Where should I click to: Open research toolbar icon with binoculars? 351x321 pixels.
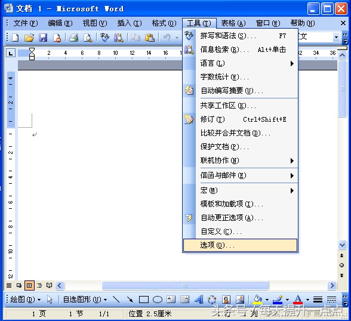[x=118, y=38]
